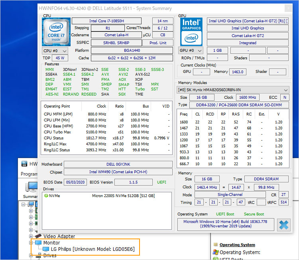This screenshot has width=299, height=260.
Task: Click the Intel Core i7-10850H name field
Action: coord(106,21)
